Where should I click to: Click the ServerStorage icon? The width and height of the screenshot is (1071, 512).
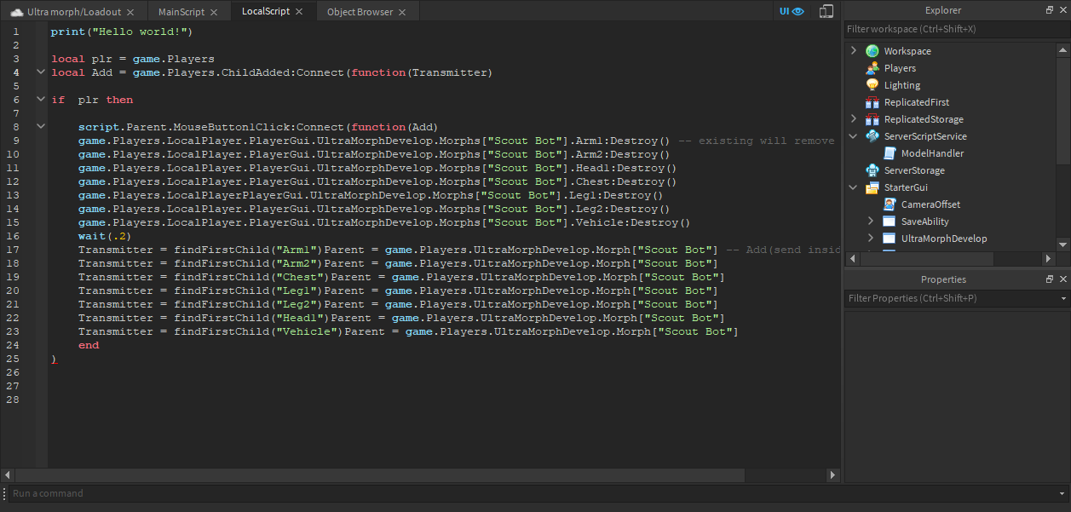click(x=871, y=170)
